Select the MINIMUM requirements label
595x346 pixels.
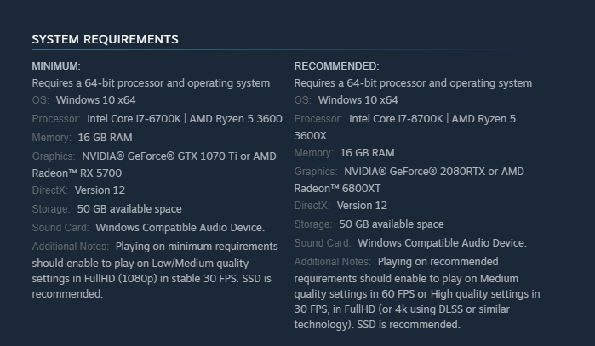point(56,66)
